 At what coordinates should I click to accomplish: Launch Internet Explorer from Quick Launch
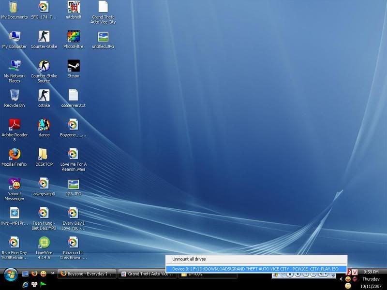coord(25,285)
